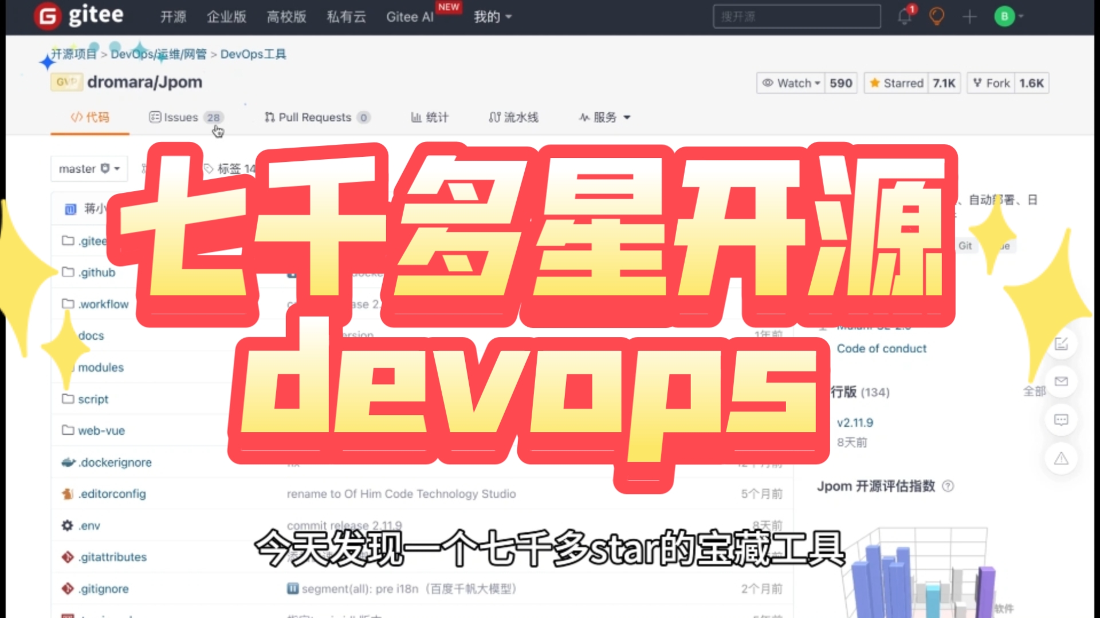Click the Gitee logo home icon
The image size is (1100, 618).
click(x=47, y=15)
